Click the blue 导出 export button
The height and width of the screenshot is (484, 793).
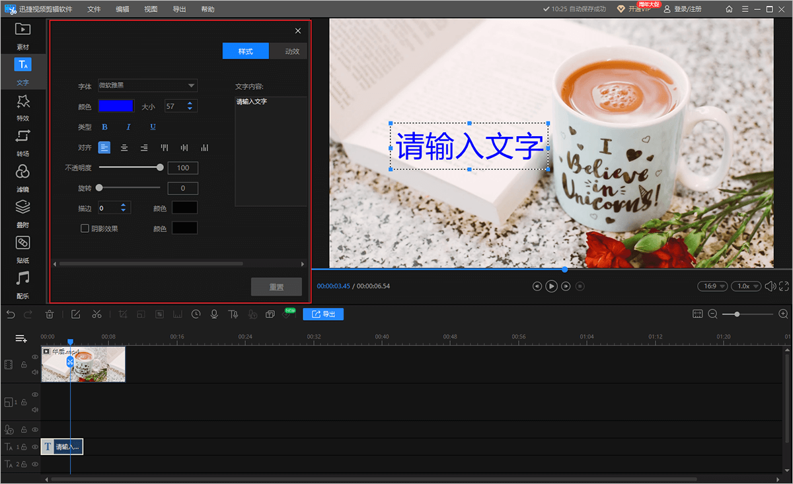pos(323,314)
